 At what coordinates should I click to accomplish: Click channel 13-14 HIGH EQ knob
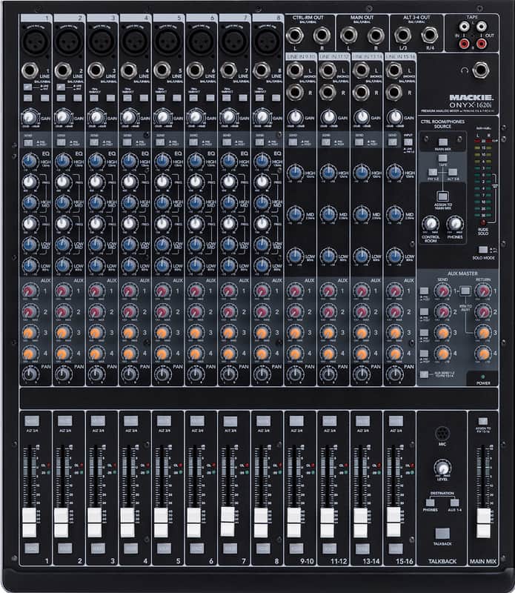(x=362, y=173)
